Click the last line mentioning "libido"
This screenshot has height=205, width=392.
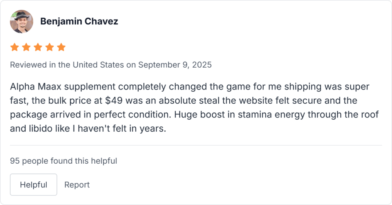[x=88, y=129]
